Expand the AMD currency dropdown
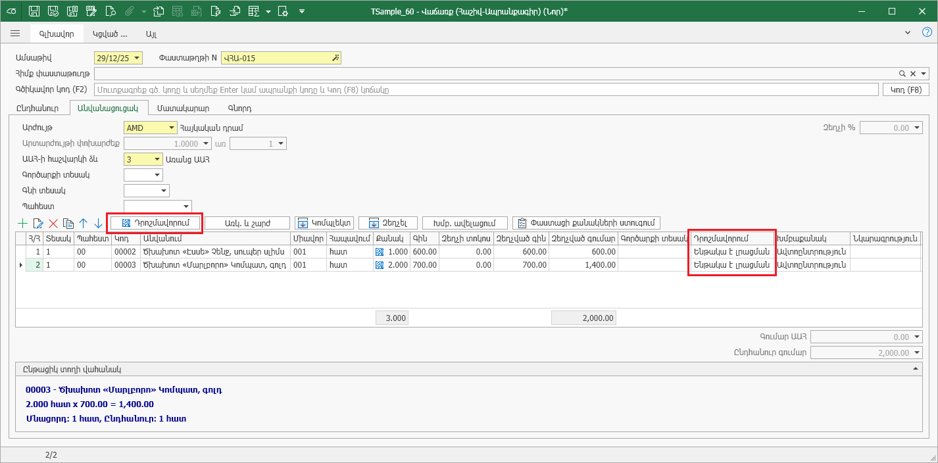Viewport: 938px width, 463px height. click(x=172, y=128)
